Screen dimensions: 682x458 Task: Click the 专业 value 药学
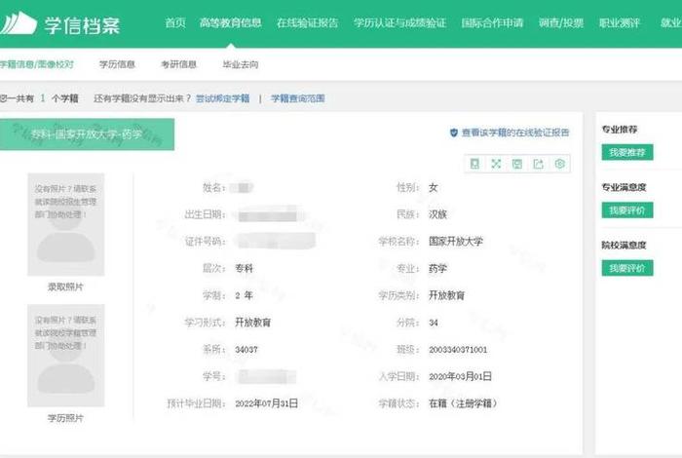coord(438,268)
